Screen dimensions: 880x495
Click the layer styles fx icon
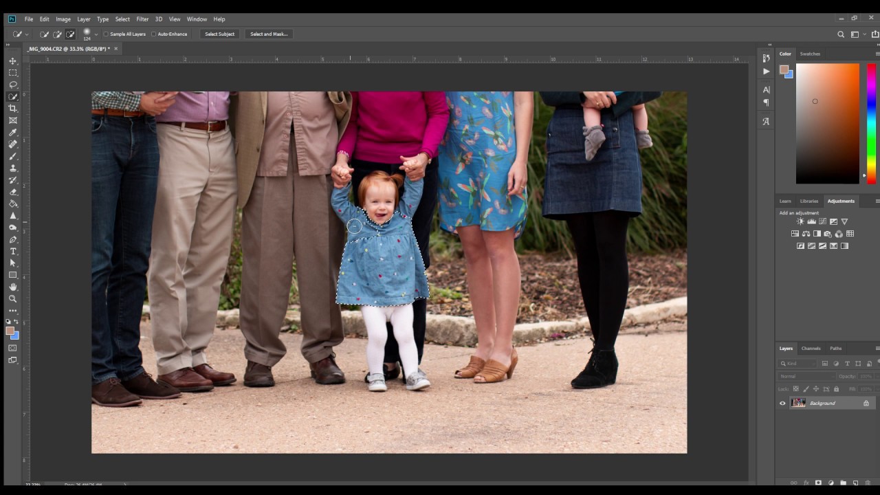(806, 483)
